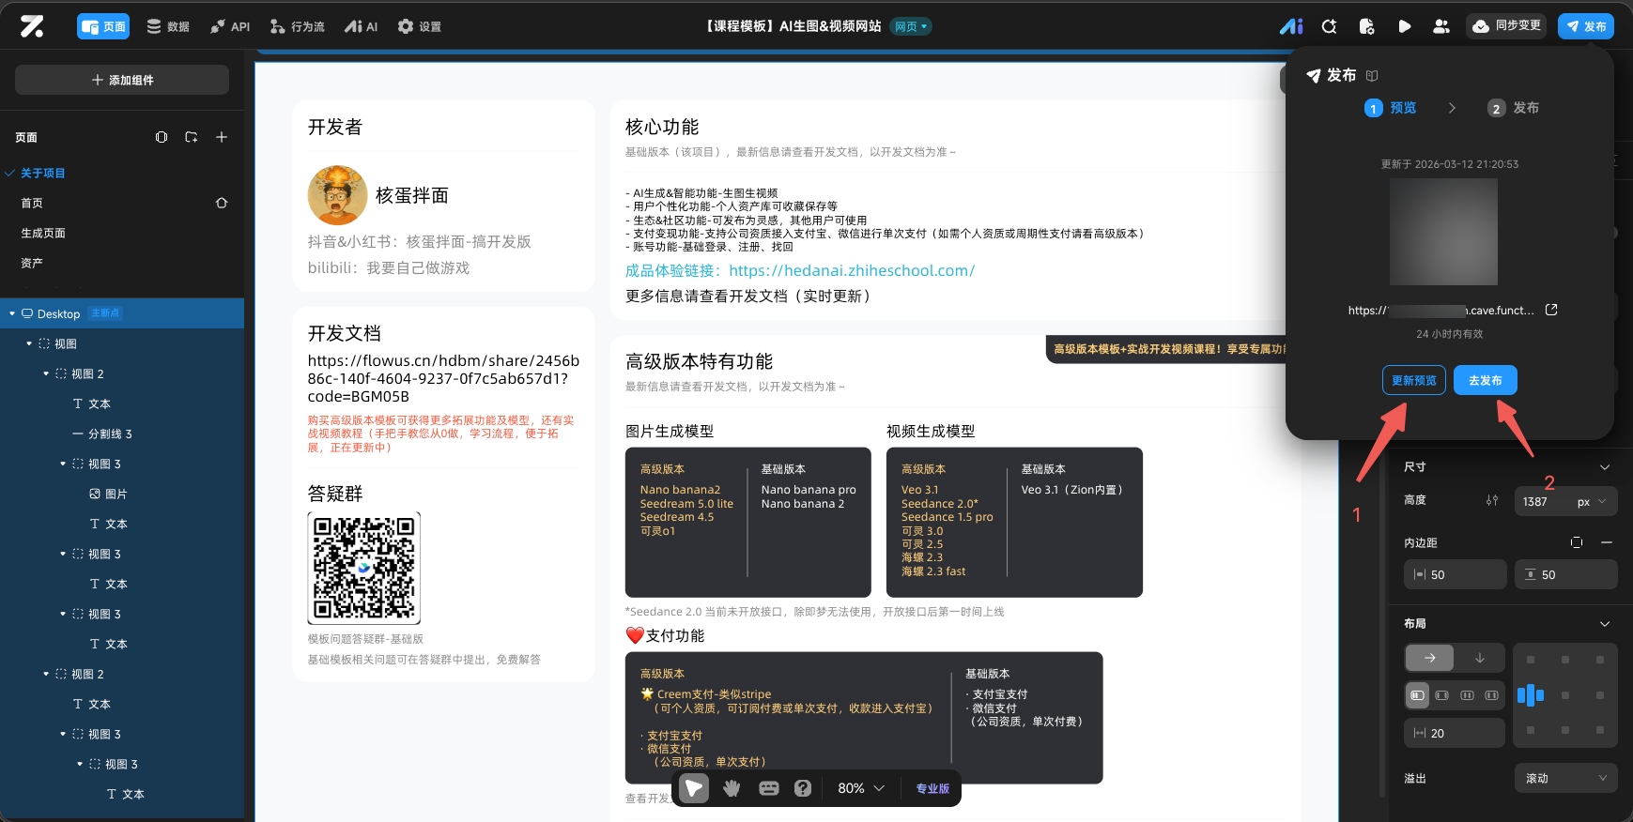The height and width of the screenshot is (822, 1633).
Task: Click the horizontal padding 50 field
Action: [1456, 574]
